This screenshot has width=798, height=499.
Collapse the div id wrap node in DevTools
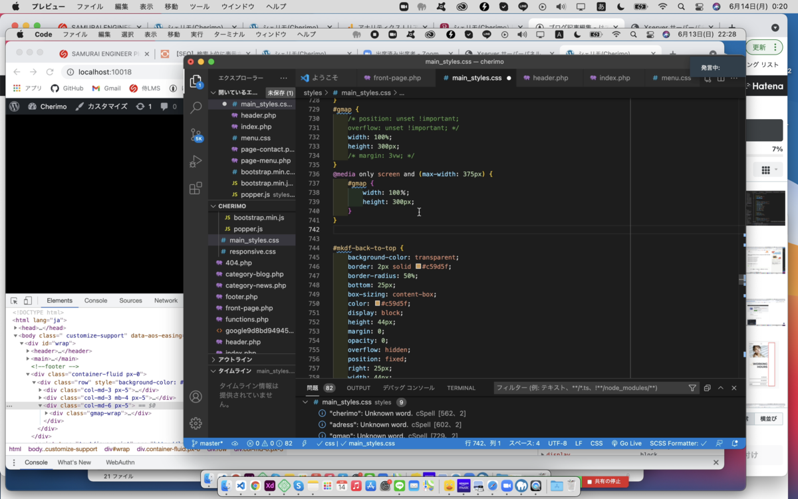22,343
